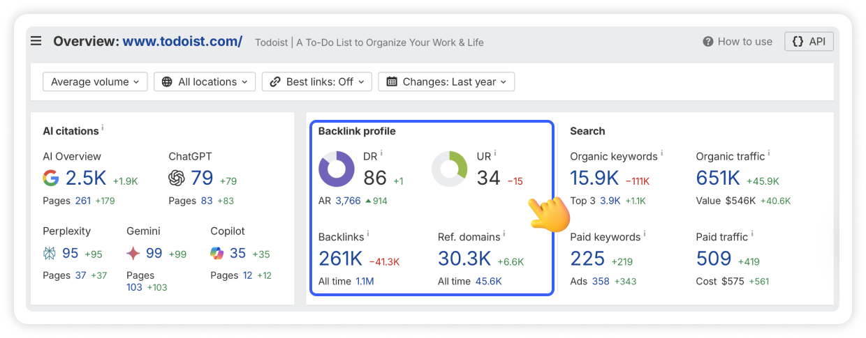Click the Google AI Overview icon
866x338 pixels.
(51, 178)
